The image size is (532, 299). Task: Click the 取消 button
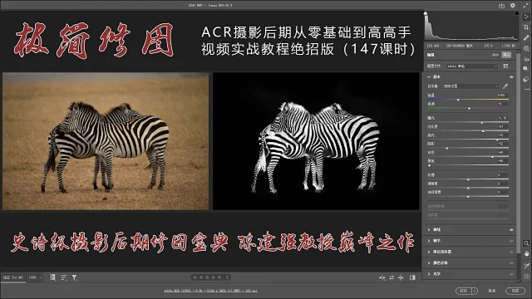pyautogui.click(x=491, y=291)
